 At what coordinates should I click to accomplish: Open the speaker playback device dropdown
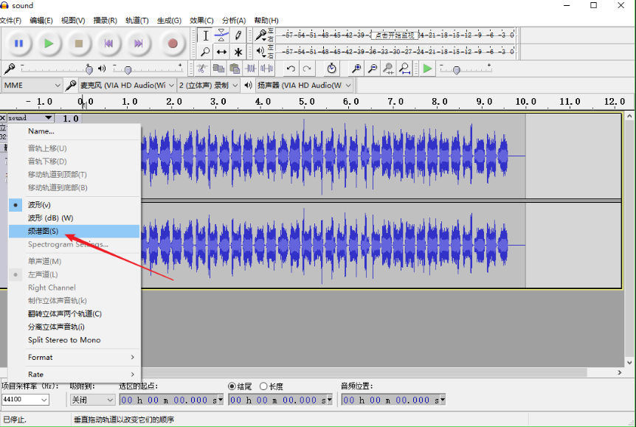pyautogui.click(x=304, y=85)
